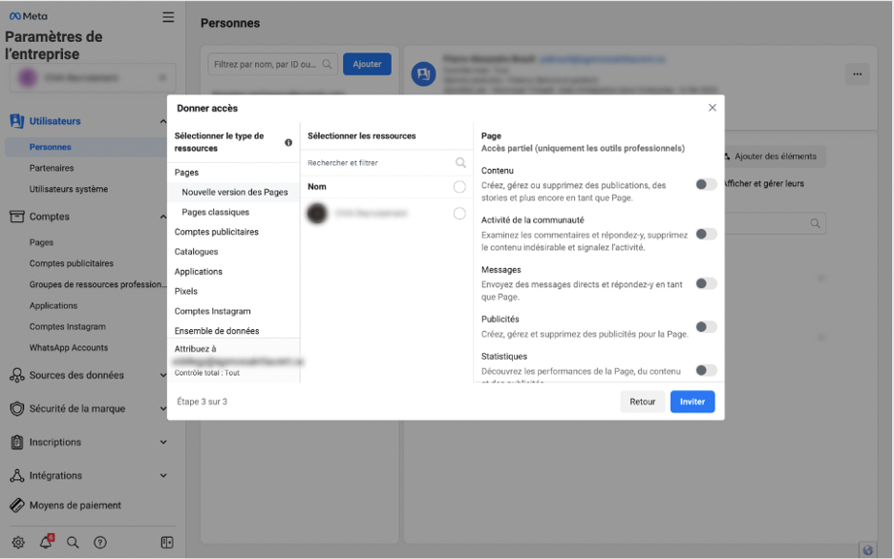Enable the Contenu permission toggle
The height and width of the screenshot is (559, 894).
point(706,184)
